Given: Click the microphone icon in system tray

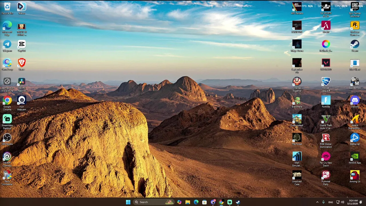Looking at the screenshot, I should 323,202.
